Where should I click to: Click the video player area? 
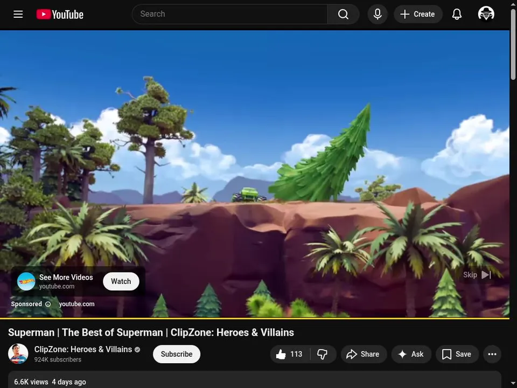pos(255,174)
